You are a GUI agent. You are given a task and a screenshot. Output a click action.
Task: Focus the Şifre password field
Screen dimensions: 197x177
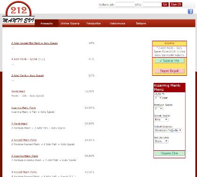point(152,5)
